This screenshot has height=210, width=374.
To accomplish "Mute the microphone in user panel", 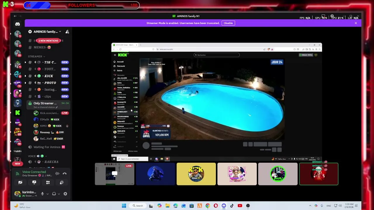I will click(x=42, y=194).
